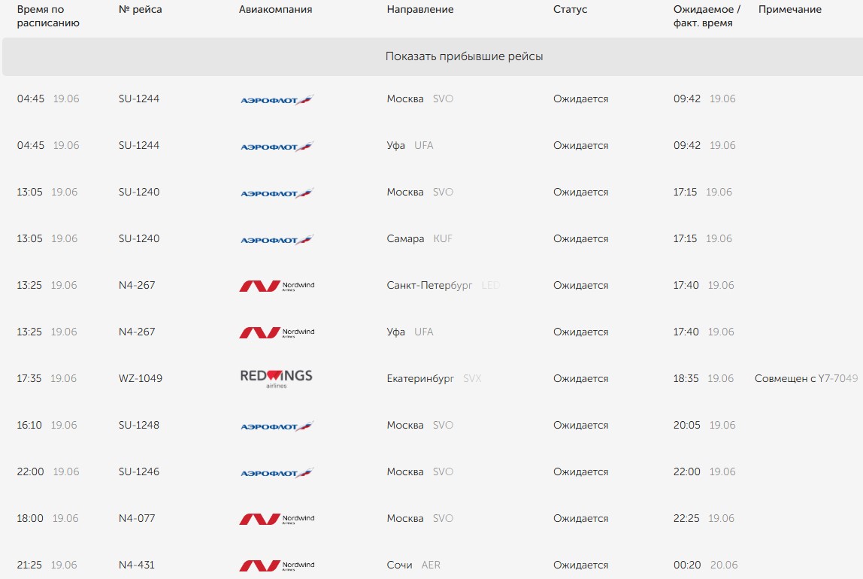This screenshot has height=579, width=863.
Task: Click Nordwind logo for flight N4-077
Action: 277,519
